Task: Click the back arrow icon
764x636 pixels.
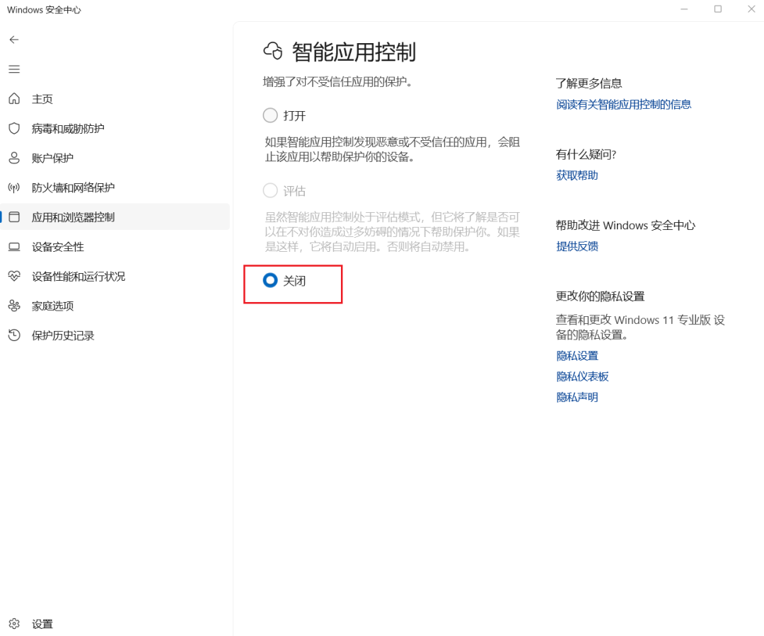Action: (14, 40)
